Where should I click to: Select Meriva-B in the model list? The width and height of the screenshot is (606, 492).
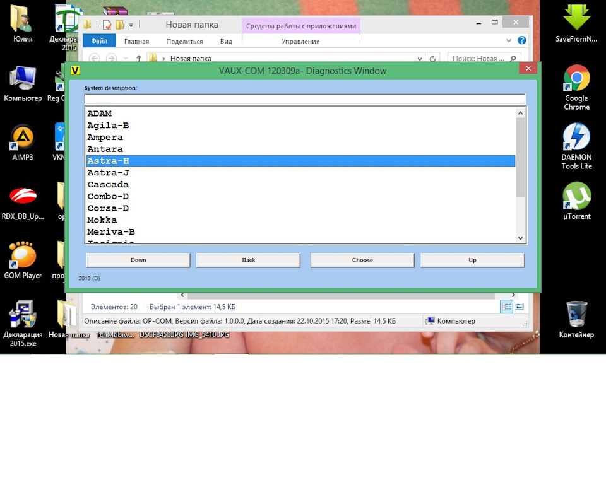pyautogui.click(x=300, y=232)
